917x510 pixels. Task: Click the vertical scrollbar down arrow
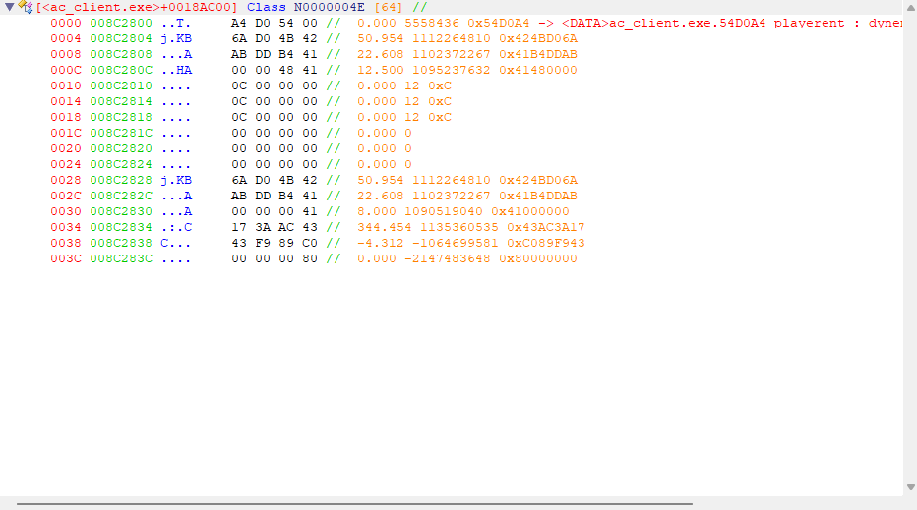pyautogui.click(x=909, y=487)
